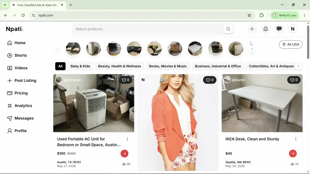Advance the story carousel with right chevron
Image resolution: width=310 pixels, height=174 pixels.
coord(252,49)
